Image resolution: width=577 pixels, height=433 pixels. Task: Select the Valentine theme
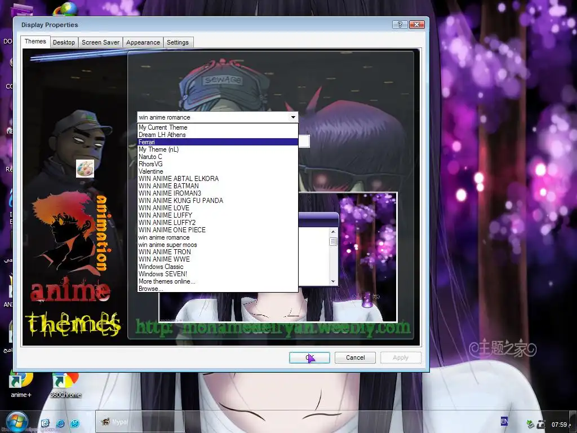pyautogui.click(x=218, y=171)
